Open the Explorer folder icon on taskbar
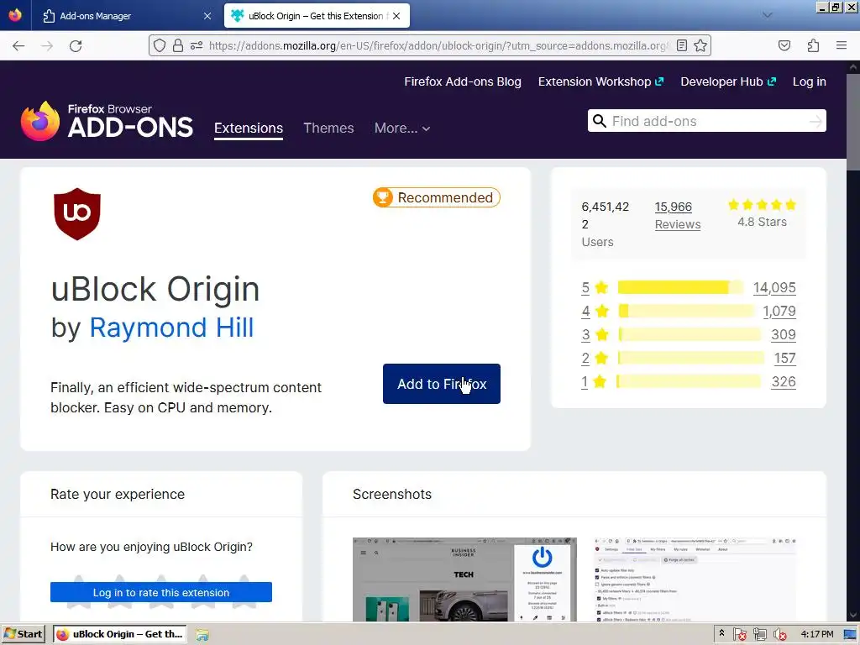860x645 pixels. [x=202, y=635]
